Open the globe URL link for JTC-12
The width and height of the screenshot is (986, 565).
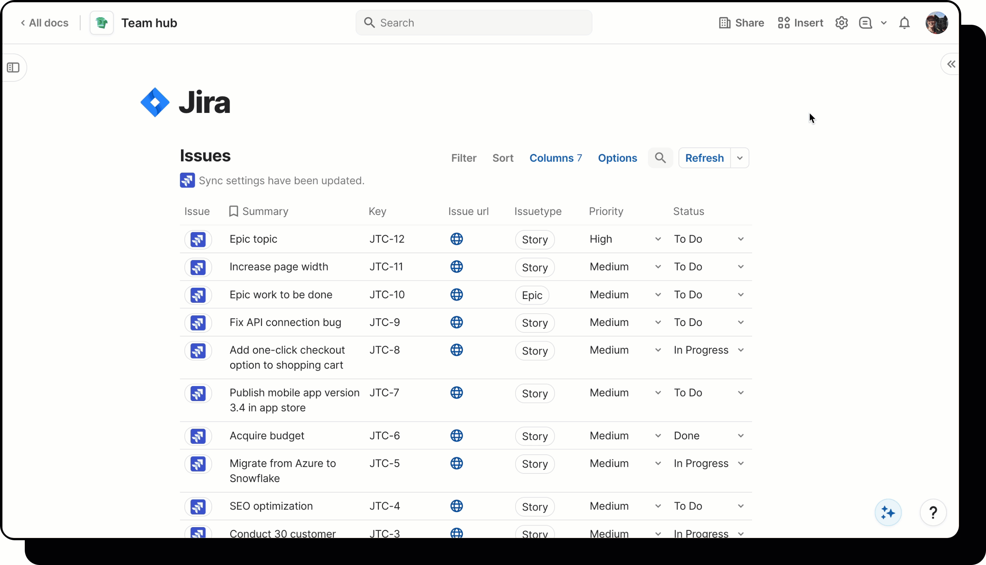click(456, 239)
